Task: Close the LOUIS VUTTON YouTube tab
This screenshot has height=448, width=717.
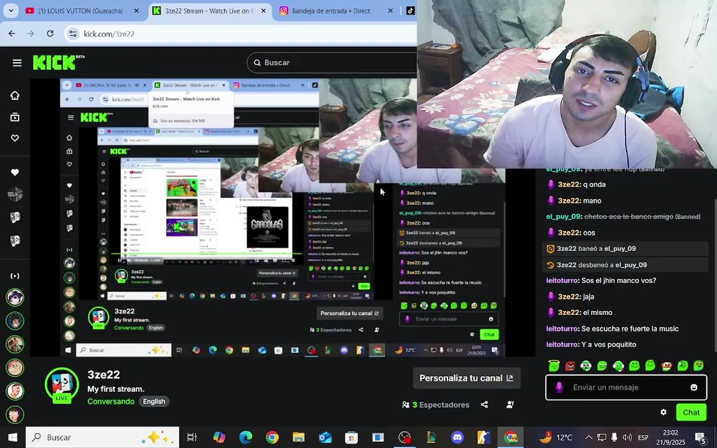Action: [x=136, y=11]
